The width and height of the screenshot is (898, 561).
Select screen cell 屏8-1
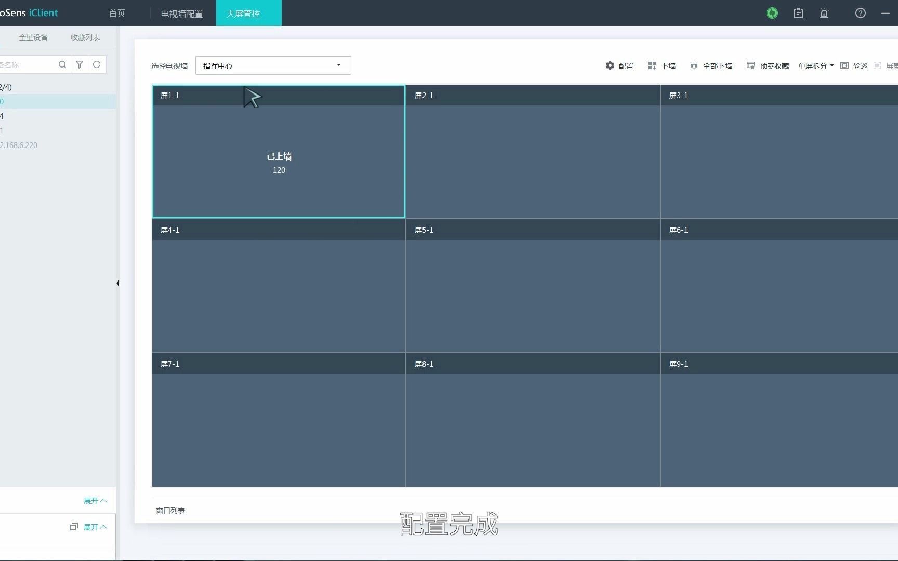coord(533,420)
